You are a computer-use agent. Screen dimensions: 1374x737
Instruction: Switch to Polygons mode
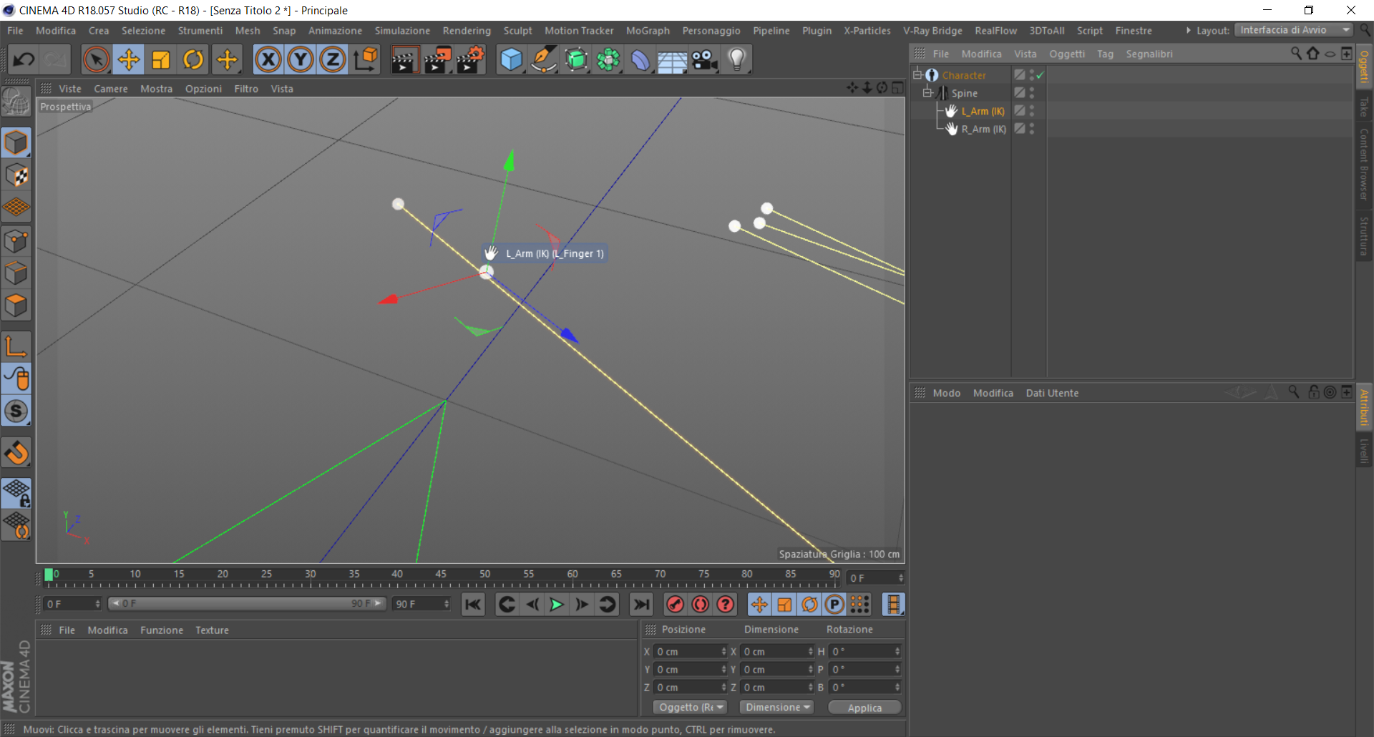click(16, 306)
